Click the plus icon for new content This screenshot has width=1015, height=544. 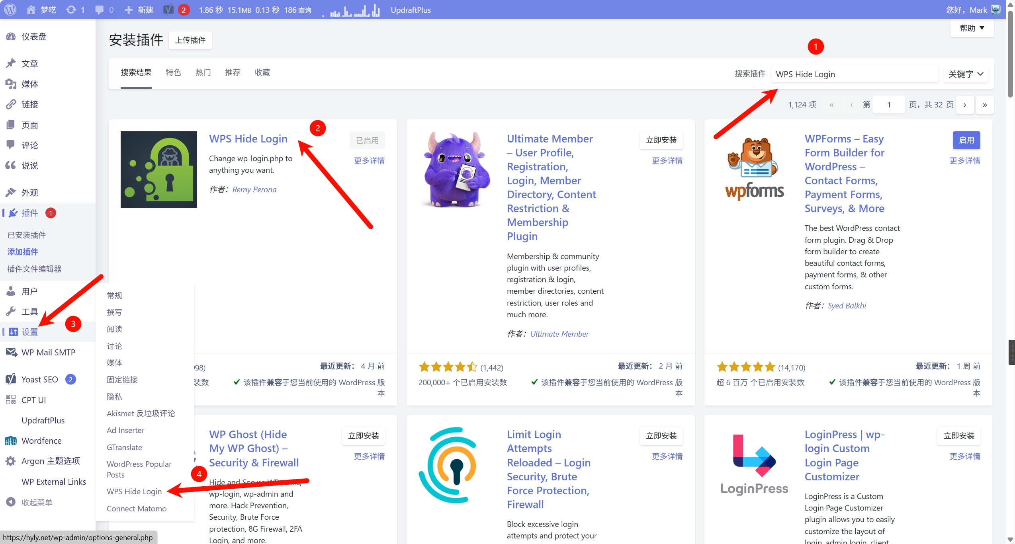(128, 10)
